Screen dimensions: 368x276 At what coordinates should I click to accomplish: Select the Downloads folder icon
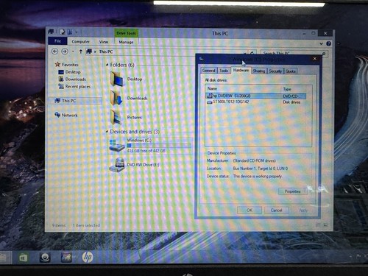click(x=117, y=98)
